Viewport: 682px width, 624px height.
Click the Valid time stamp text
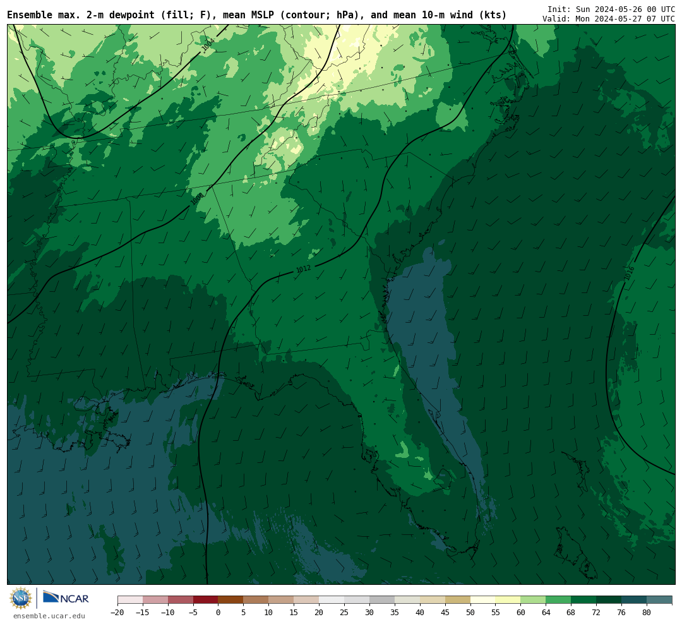pos(609,19)
